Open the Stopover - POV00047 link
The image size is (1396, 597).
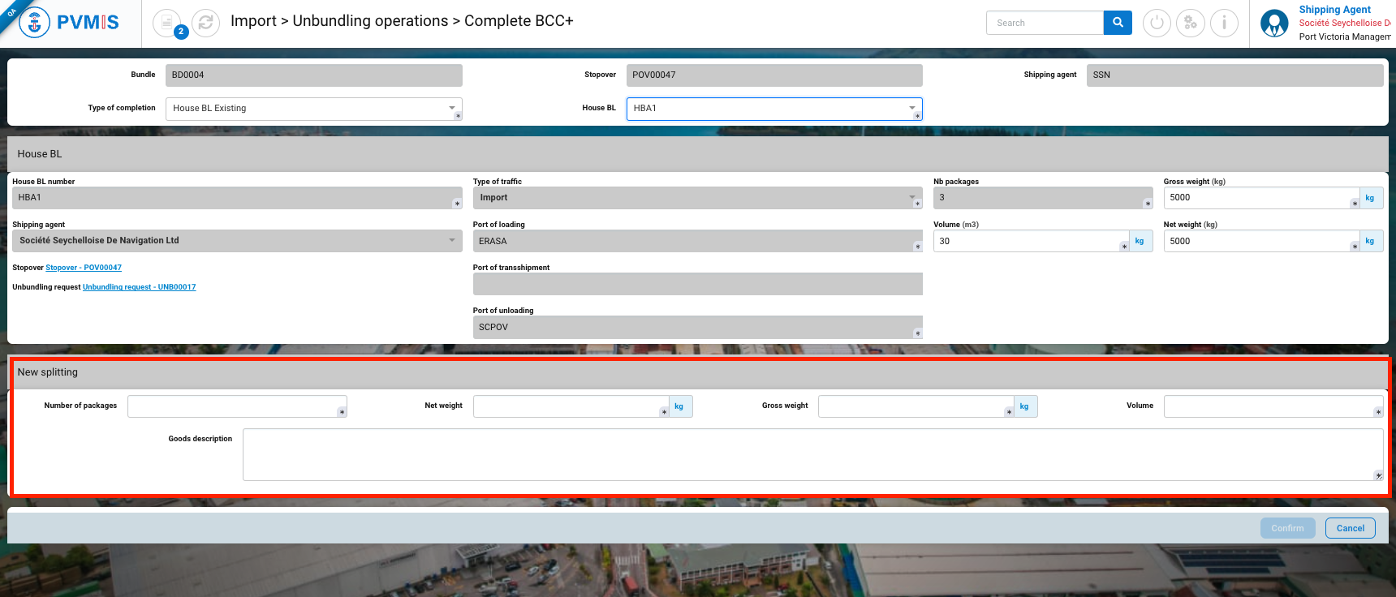point(84,268)
